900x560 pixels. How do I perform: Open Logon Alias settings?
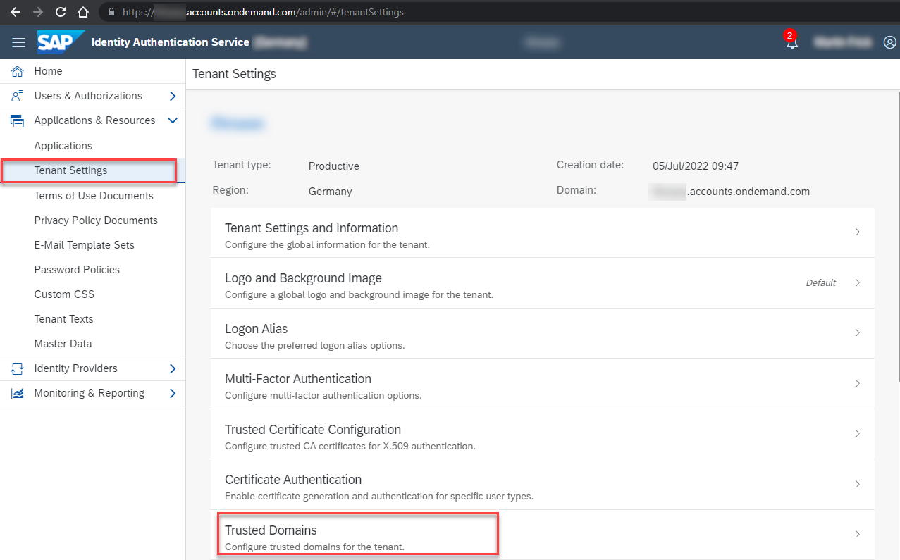pyautogui.click(x=543, y=333)
